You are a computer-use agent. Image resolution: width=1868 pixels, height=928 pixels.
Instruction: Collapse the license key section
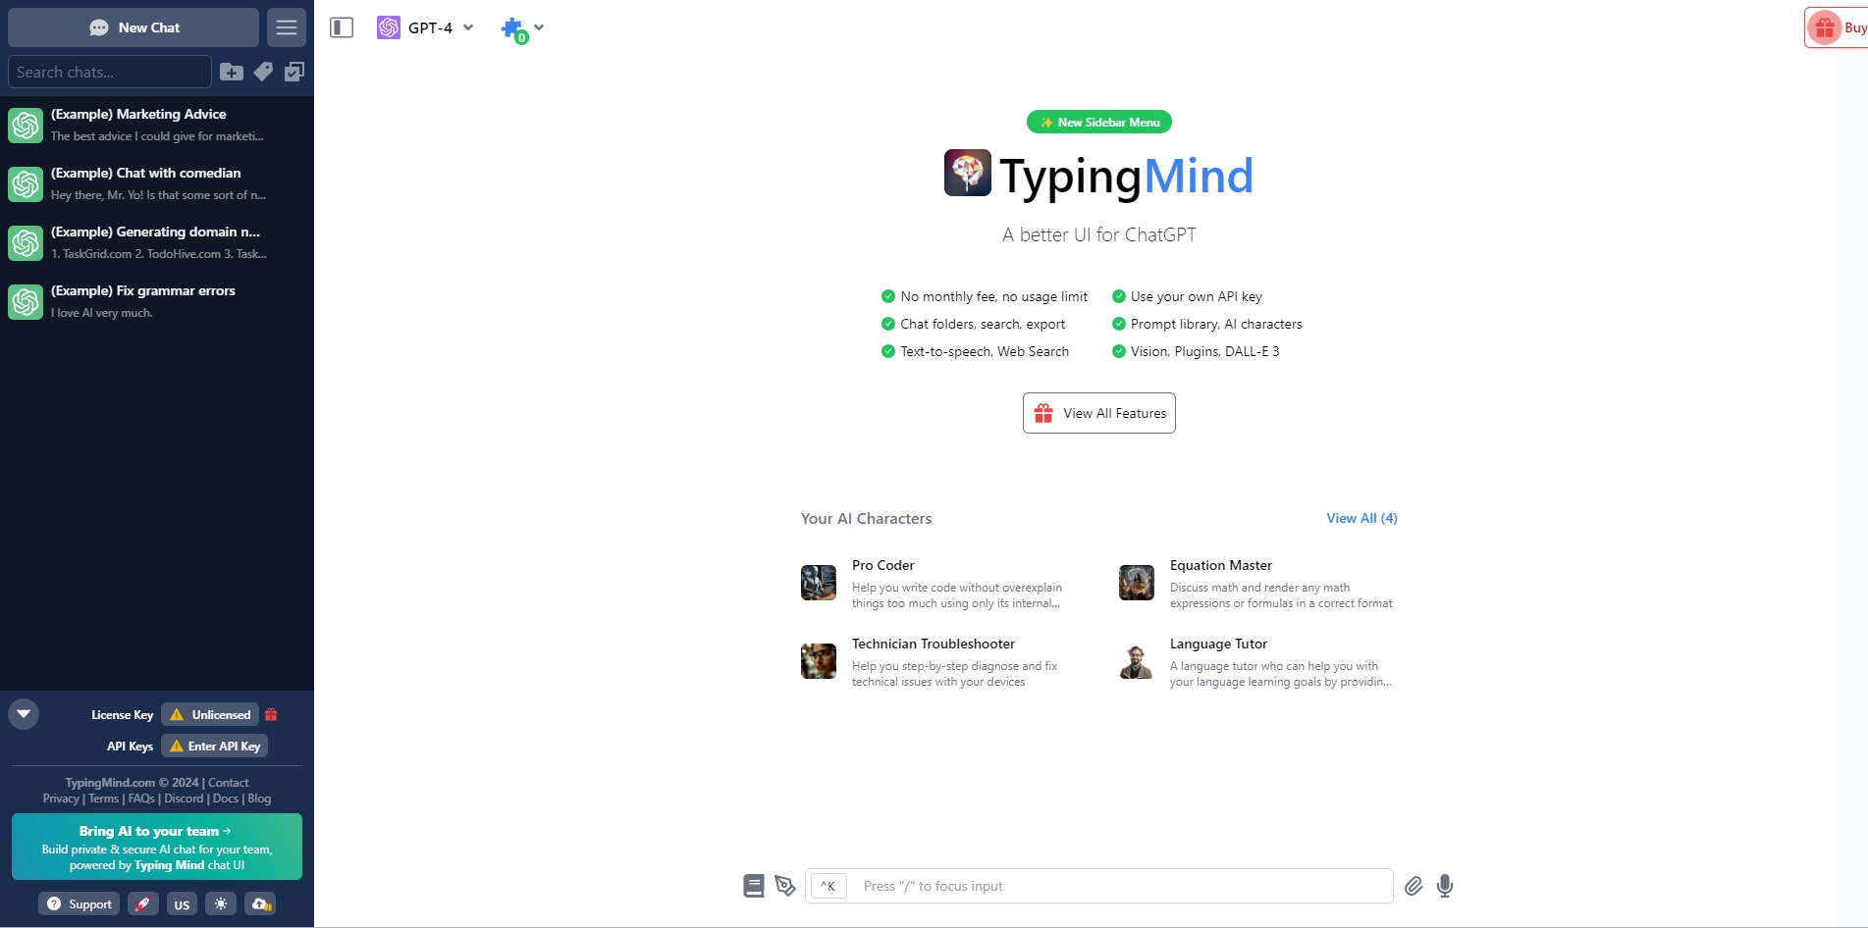tap(23, 714)
